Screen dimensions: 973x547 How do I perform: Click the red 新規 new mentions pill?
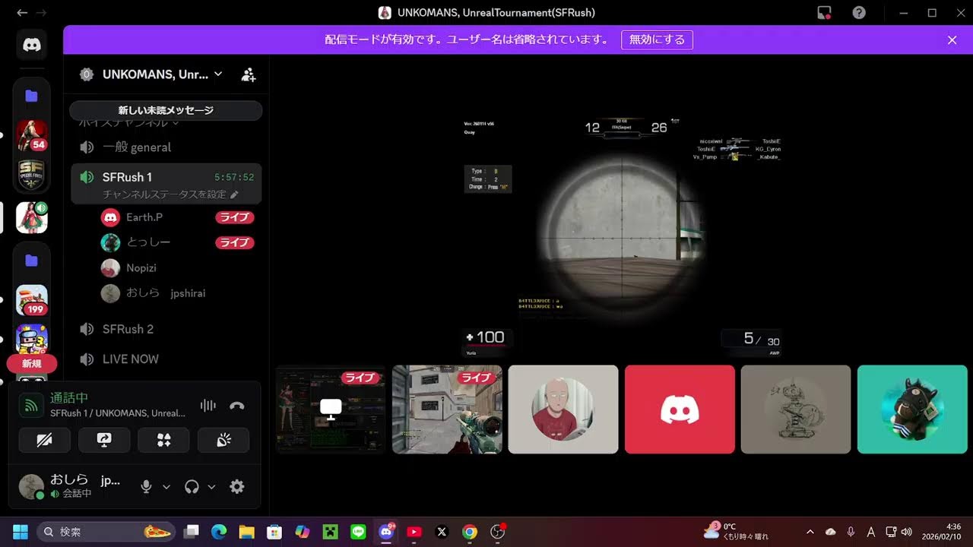(32, 364)
